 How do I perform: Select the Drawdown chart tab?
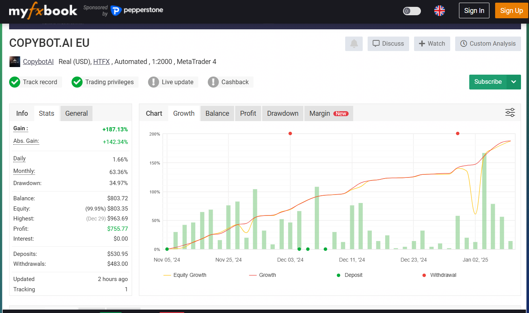point(283,113)
